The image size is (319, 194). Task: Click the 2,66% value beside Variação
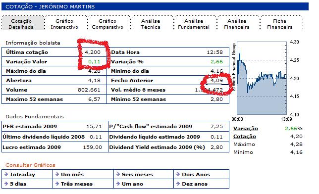pyautogui.click(x=294, y=129)
